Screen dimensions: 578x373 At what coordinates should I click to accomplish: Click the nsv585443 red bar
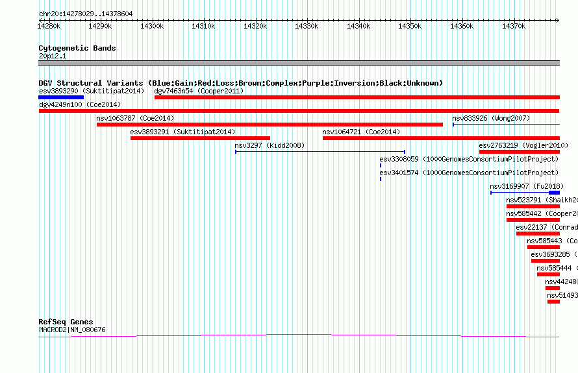tap(544, 247)
